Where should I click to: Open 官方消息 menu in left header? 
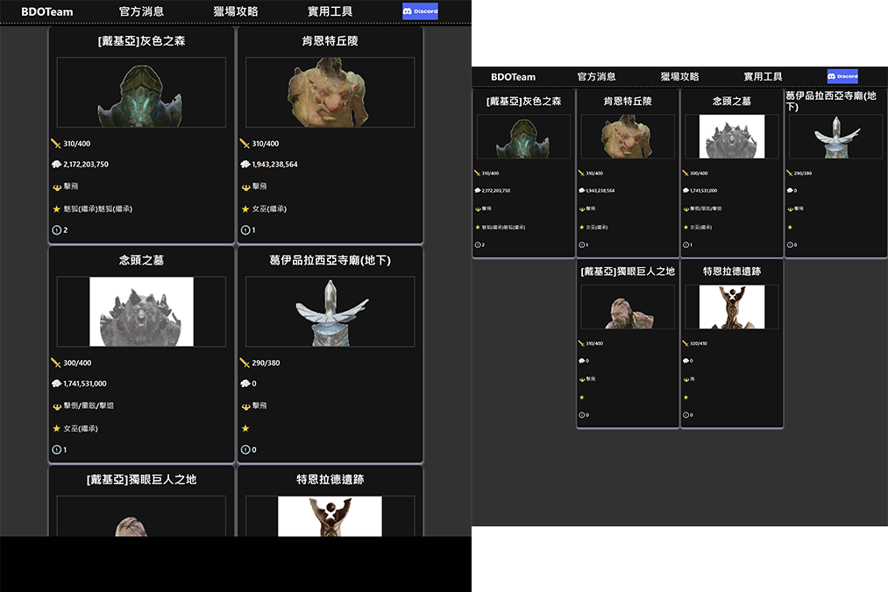[141, 11]
